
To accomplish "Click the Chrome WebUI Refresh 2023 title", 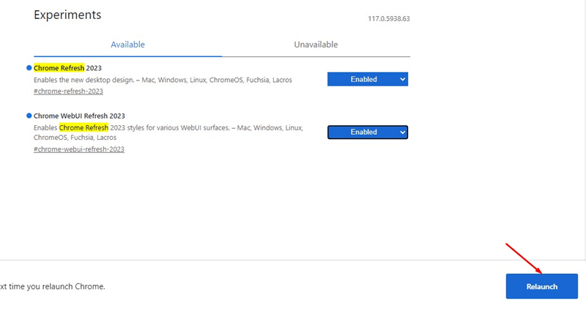I will click(x=79, y=116).
